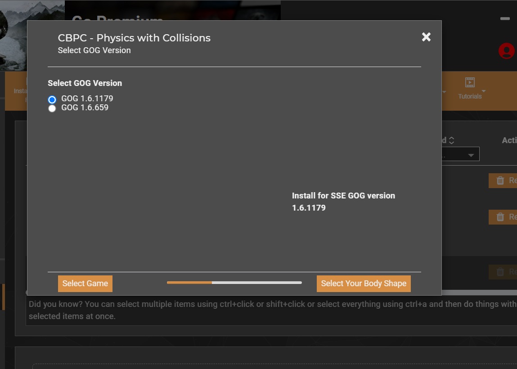
Task: Continue to Select Your Body Shape
Action: pos(364,283)
